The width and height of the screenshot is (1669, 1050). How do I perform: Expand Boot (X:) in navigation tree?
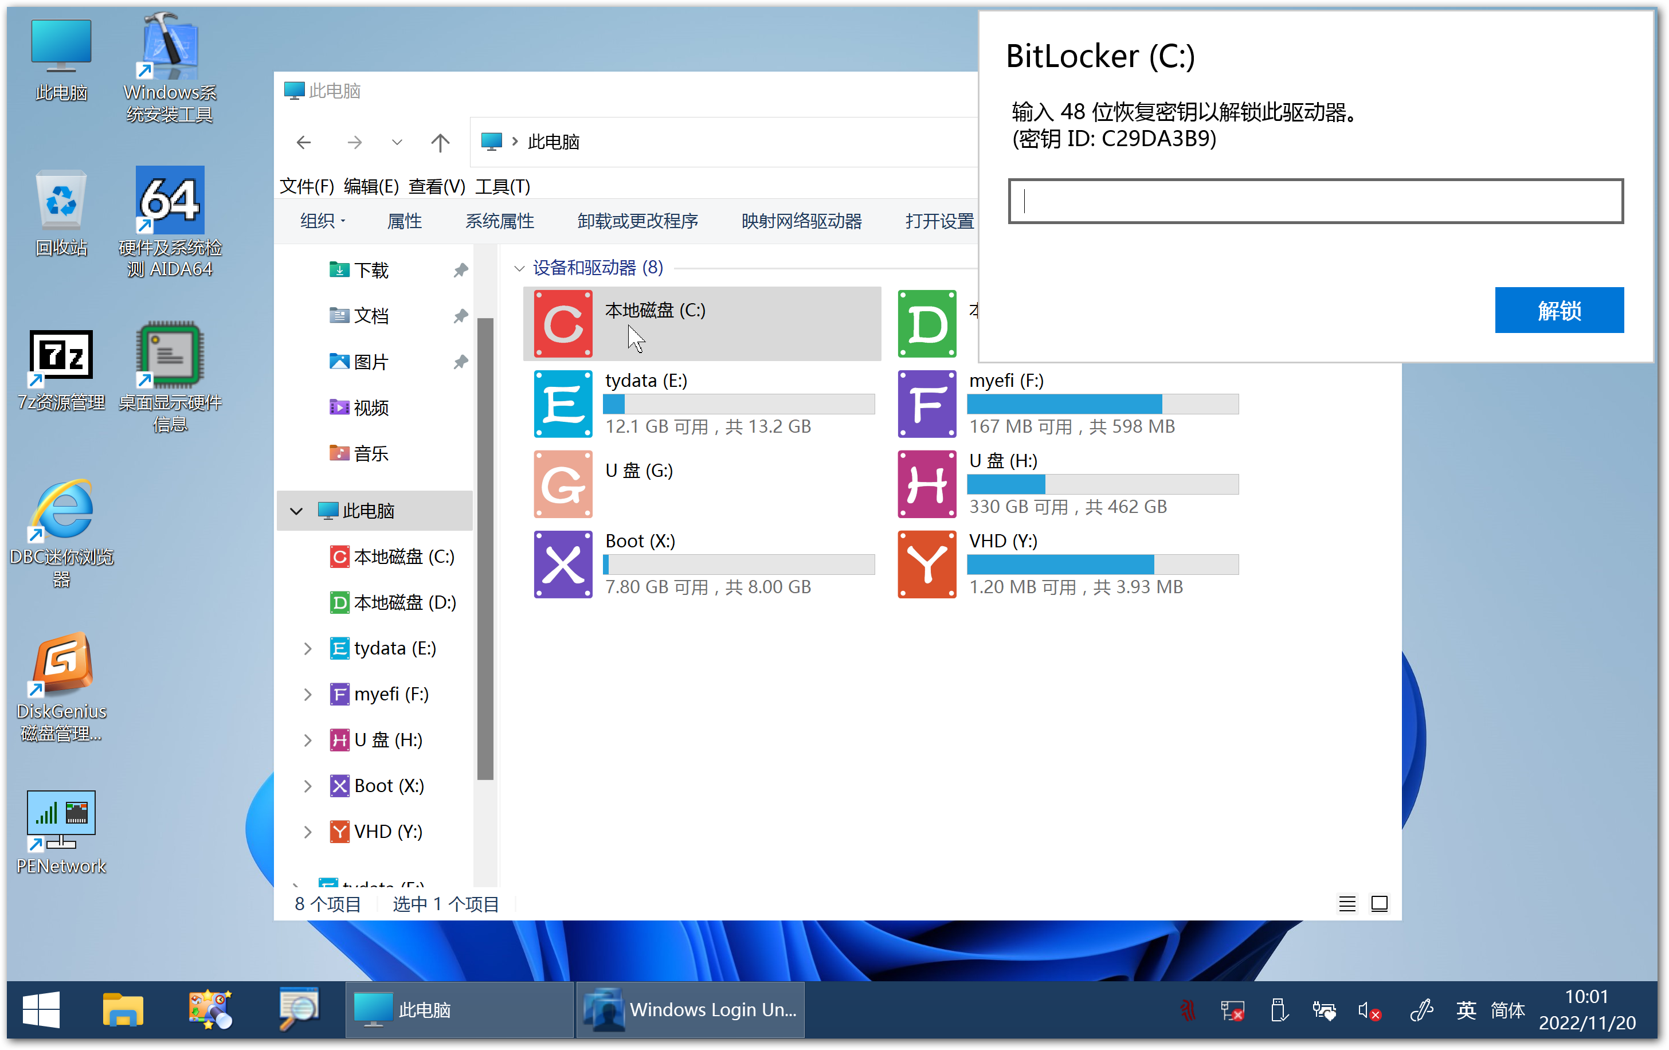(x=308, y=786)
